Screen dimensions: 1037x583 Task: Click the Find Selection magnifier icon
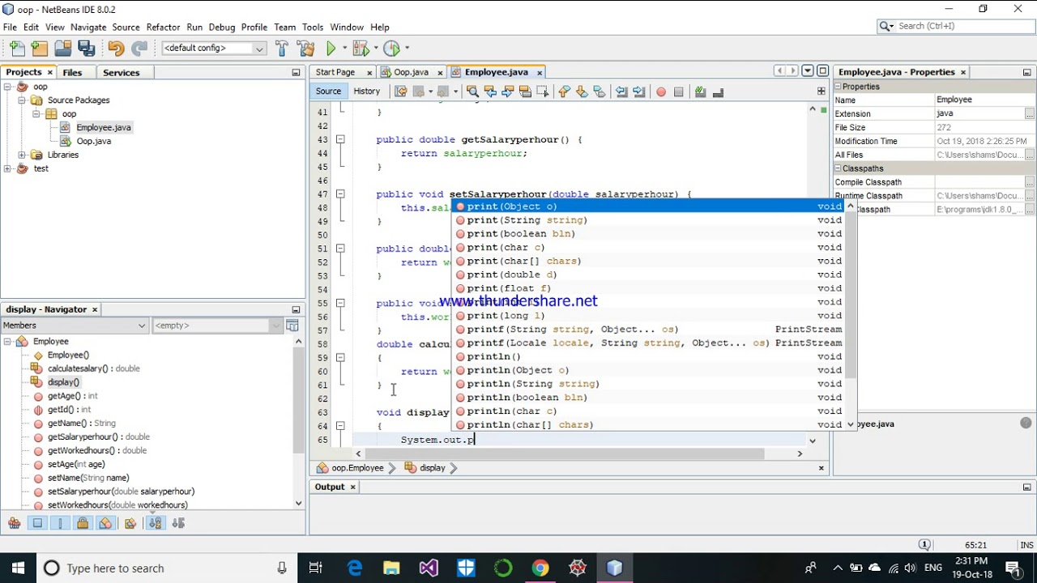[x=472, y=91]
